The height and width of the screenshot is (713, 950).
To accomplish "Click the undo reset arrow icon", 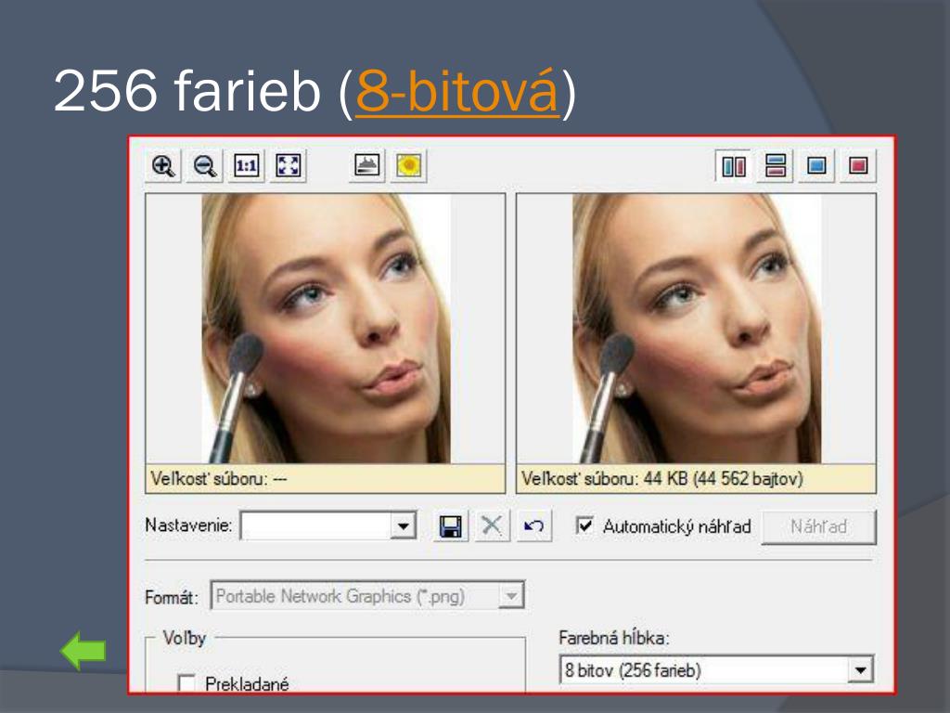I will tap(533, 525).
